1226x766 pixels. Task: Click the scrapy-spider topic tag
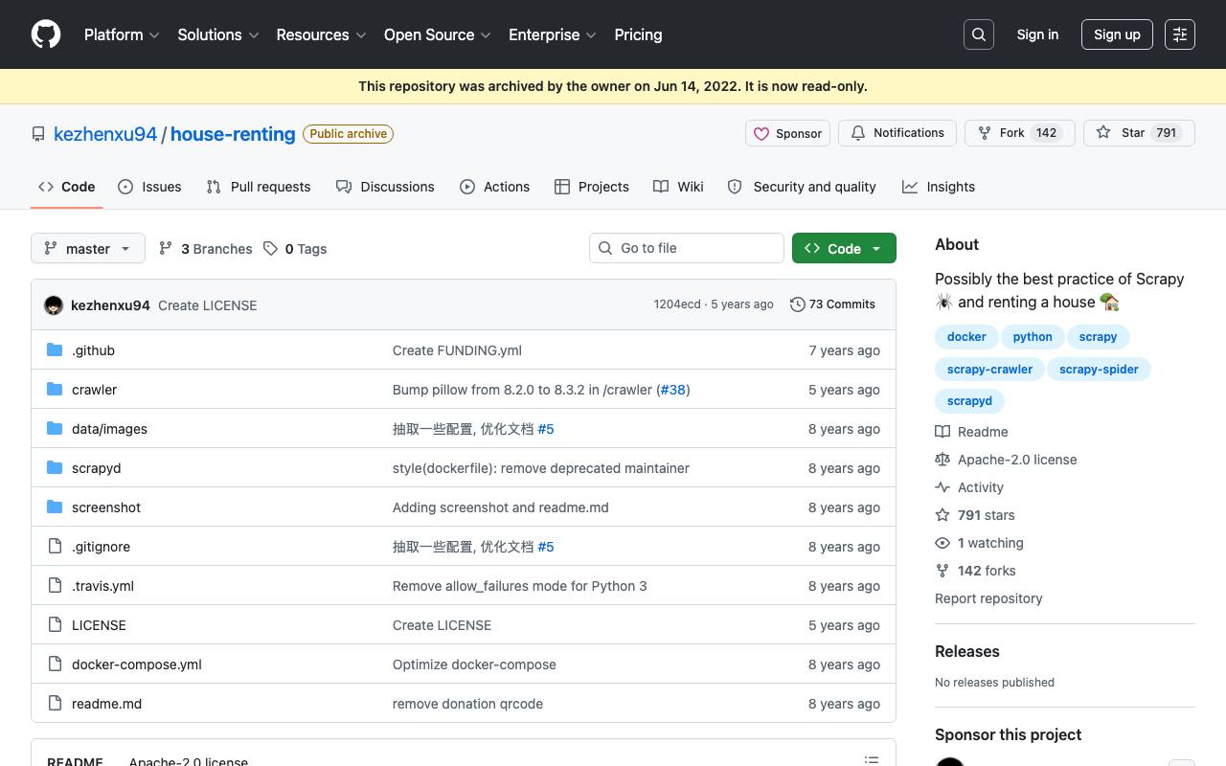click(x=1099, y=370)
